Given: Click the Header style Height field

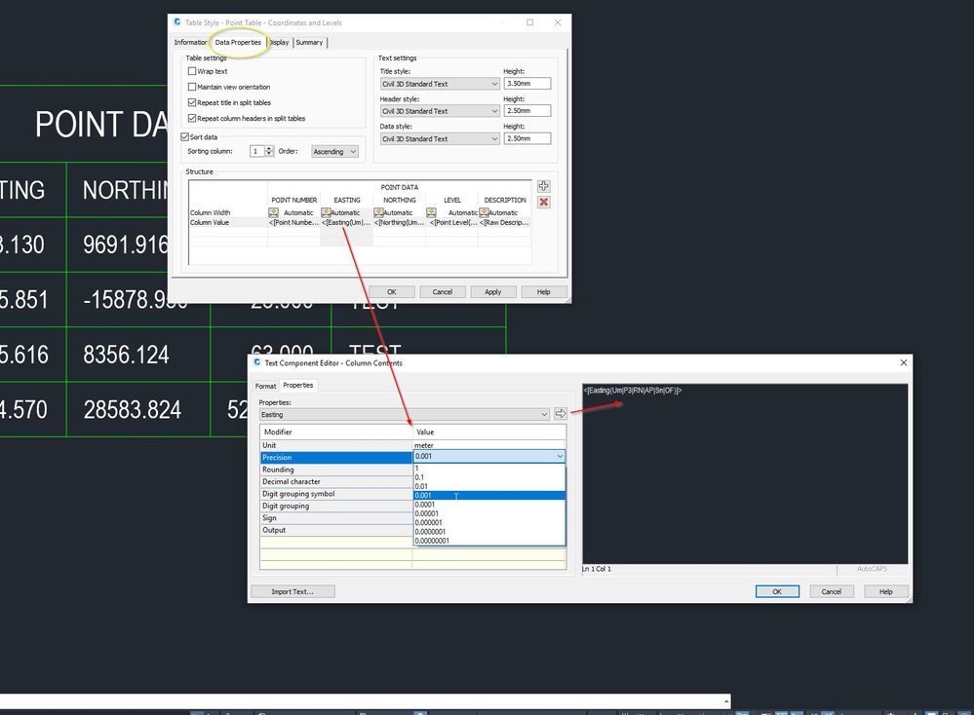Looking at the screenshot, I should (526, 110).
